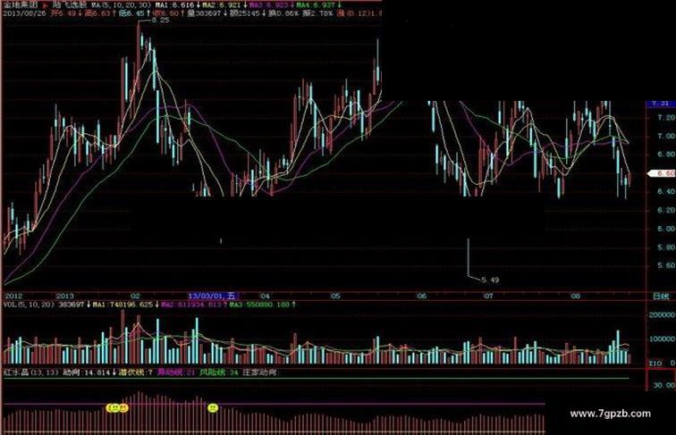Click the small red arrow beside stock name
The image size is (676, 435).
click(46, 5)
